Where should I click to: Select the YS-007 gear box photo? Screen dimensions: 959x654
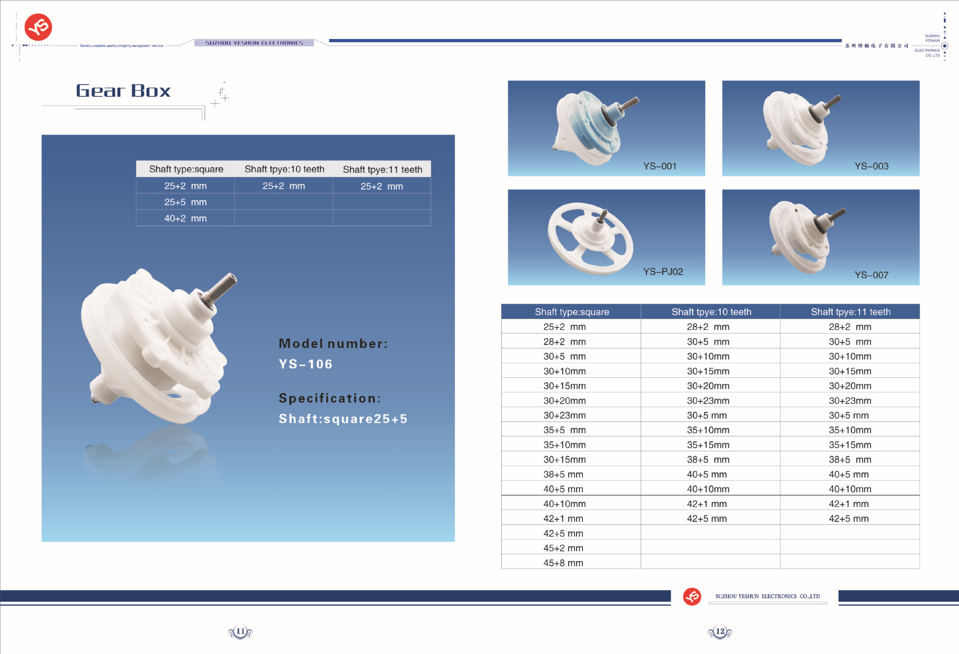point(820,237)
